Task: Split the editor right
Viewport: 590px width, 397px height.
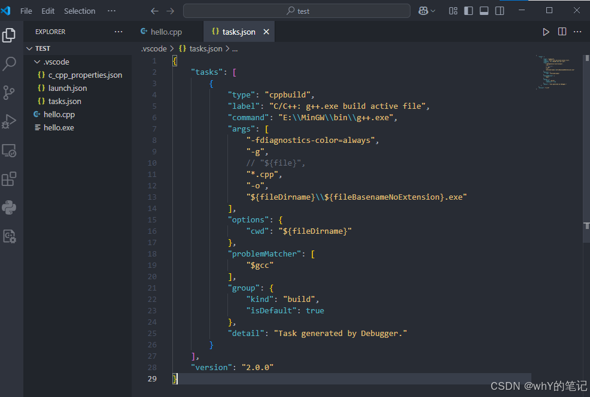Action: pos(562,32)
